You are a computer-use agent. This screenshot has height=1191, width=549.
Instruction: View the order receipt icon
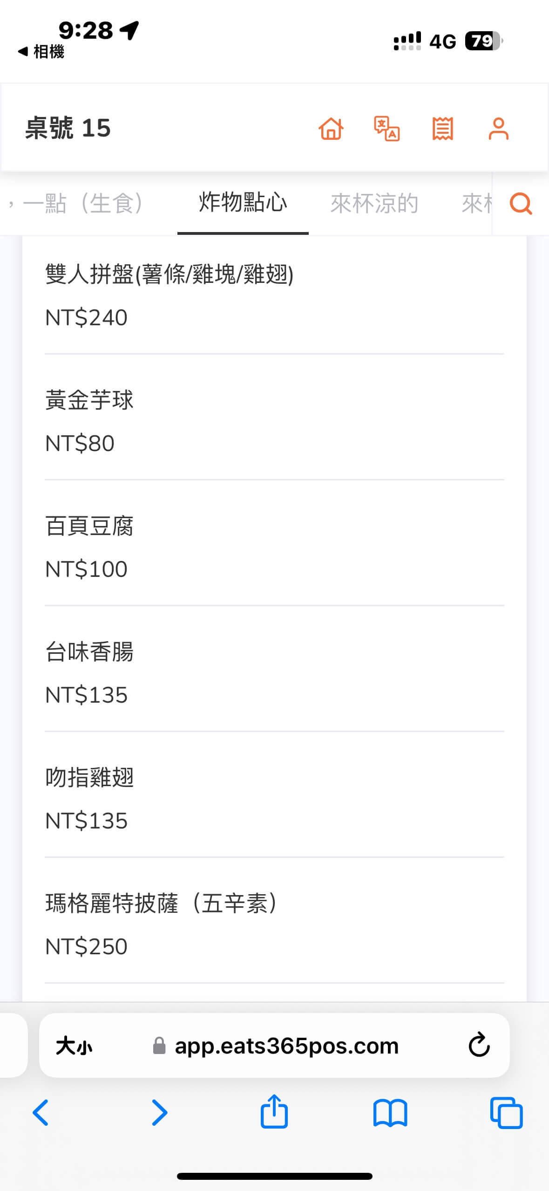tap(442, 129)
